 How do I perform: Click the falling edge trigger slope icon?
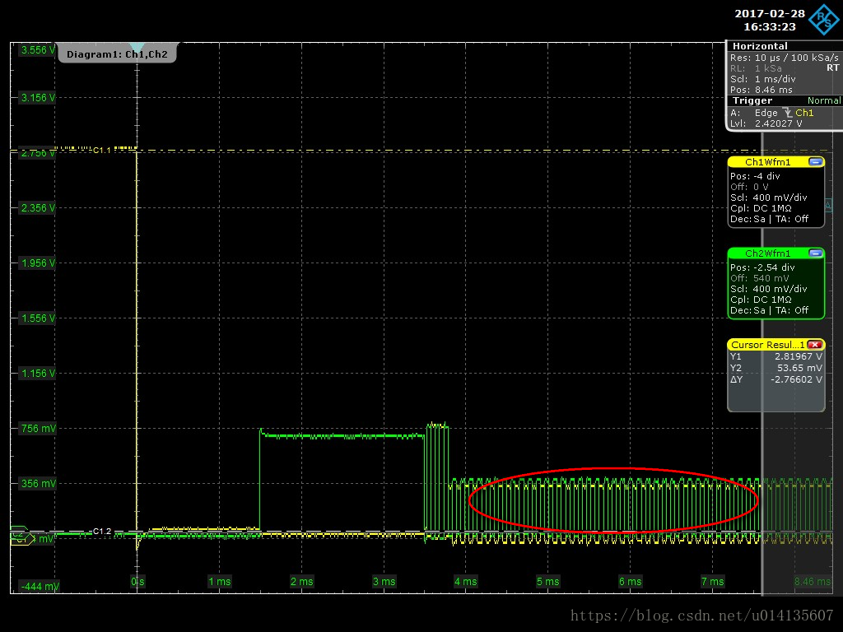coord(788,113)
